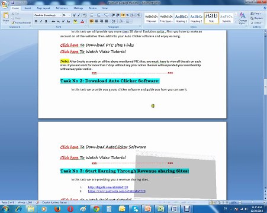Screen dimensions: 267x213
Task: Follow 'Click here To Download AutoClicker Software' link
Action: pos(103,147)
